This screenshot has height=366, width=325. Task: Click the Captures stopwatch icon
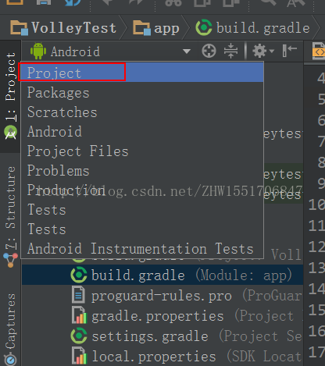[x=10, y=359]
